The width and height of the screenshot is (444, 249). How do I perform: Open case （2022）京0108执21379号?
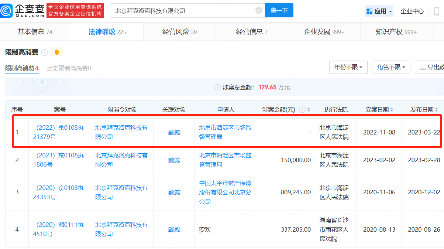coord(58,132)
